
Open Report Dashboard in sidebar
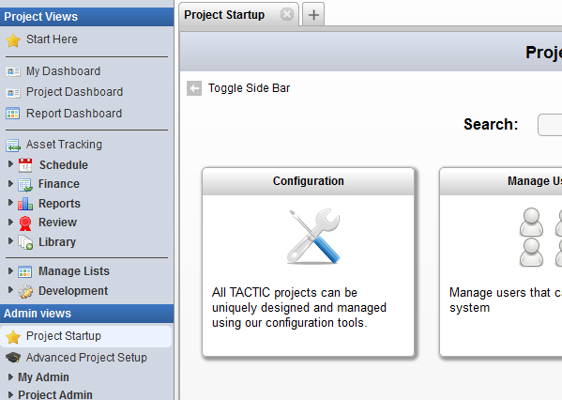point(74,114)
